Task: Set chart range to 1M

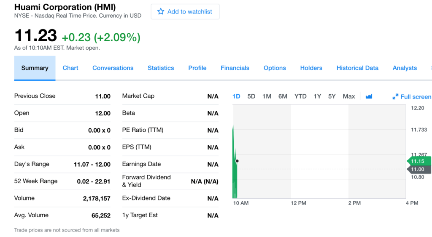Action: [267, 96]
